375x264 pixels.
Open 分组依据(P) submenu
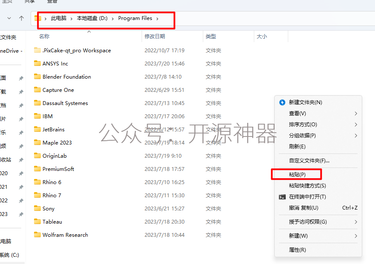[318, 135]
